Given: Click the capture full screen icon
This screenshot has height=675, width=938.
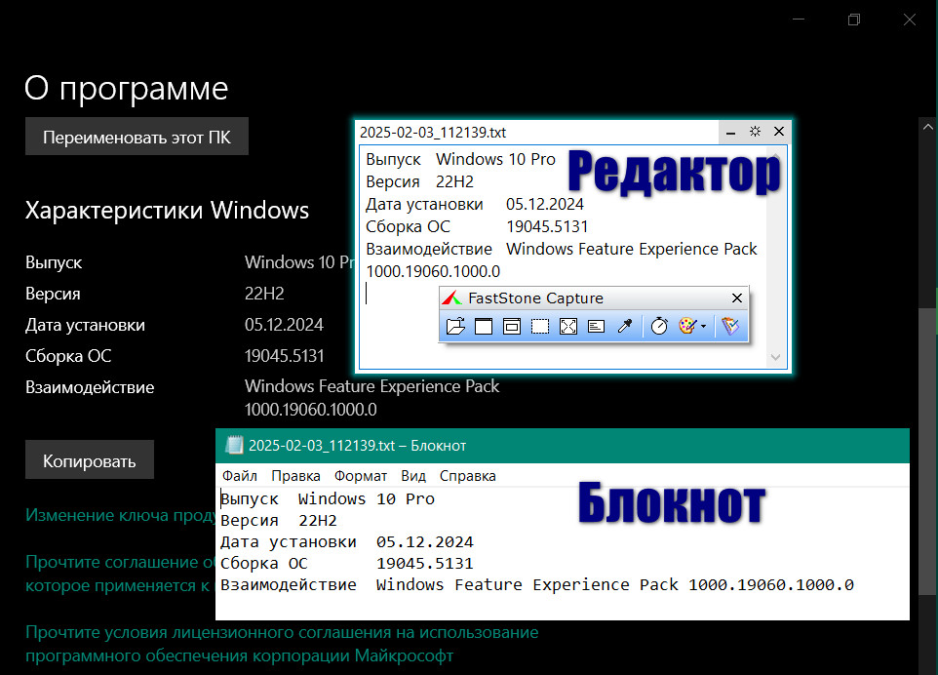Looking at the screenshot, I should (568, 327).
